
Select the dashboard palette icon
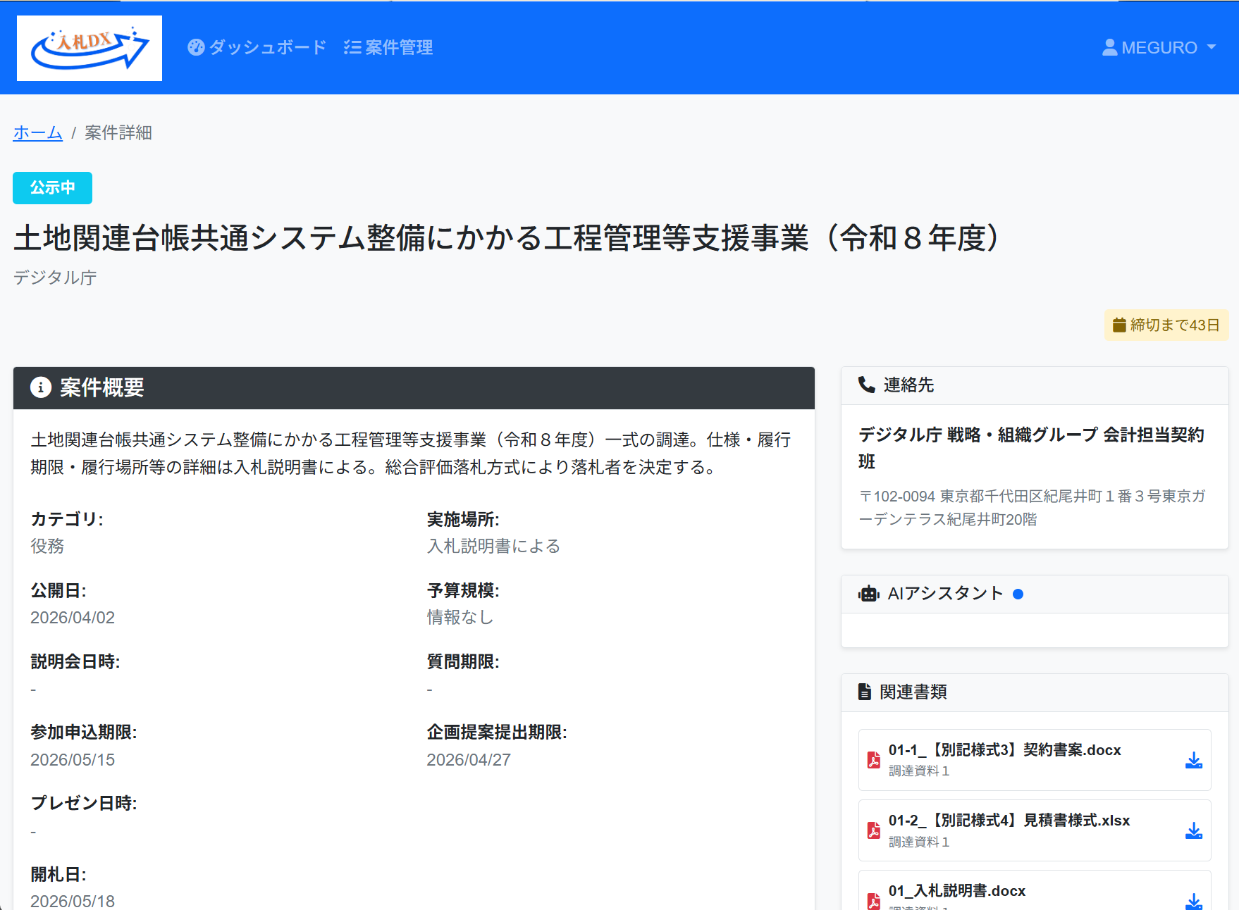click(x=195, y=47)
